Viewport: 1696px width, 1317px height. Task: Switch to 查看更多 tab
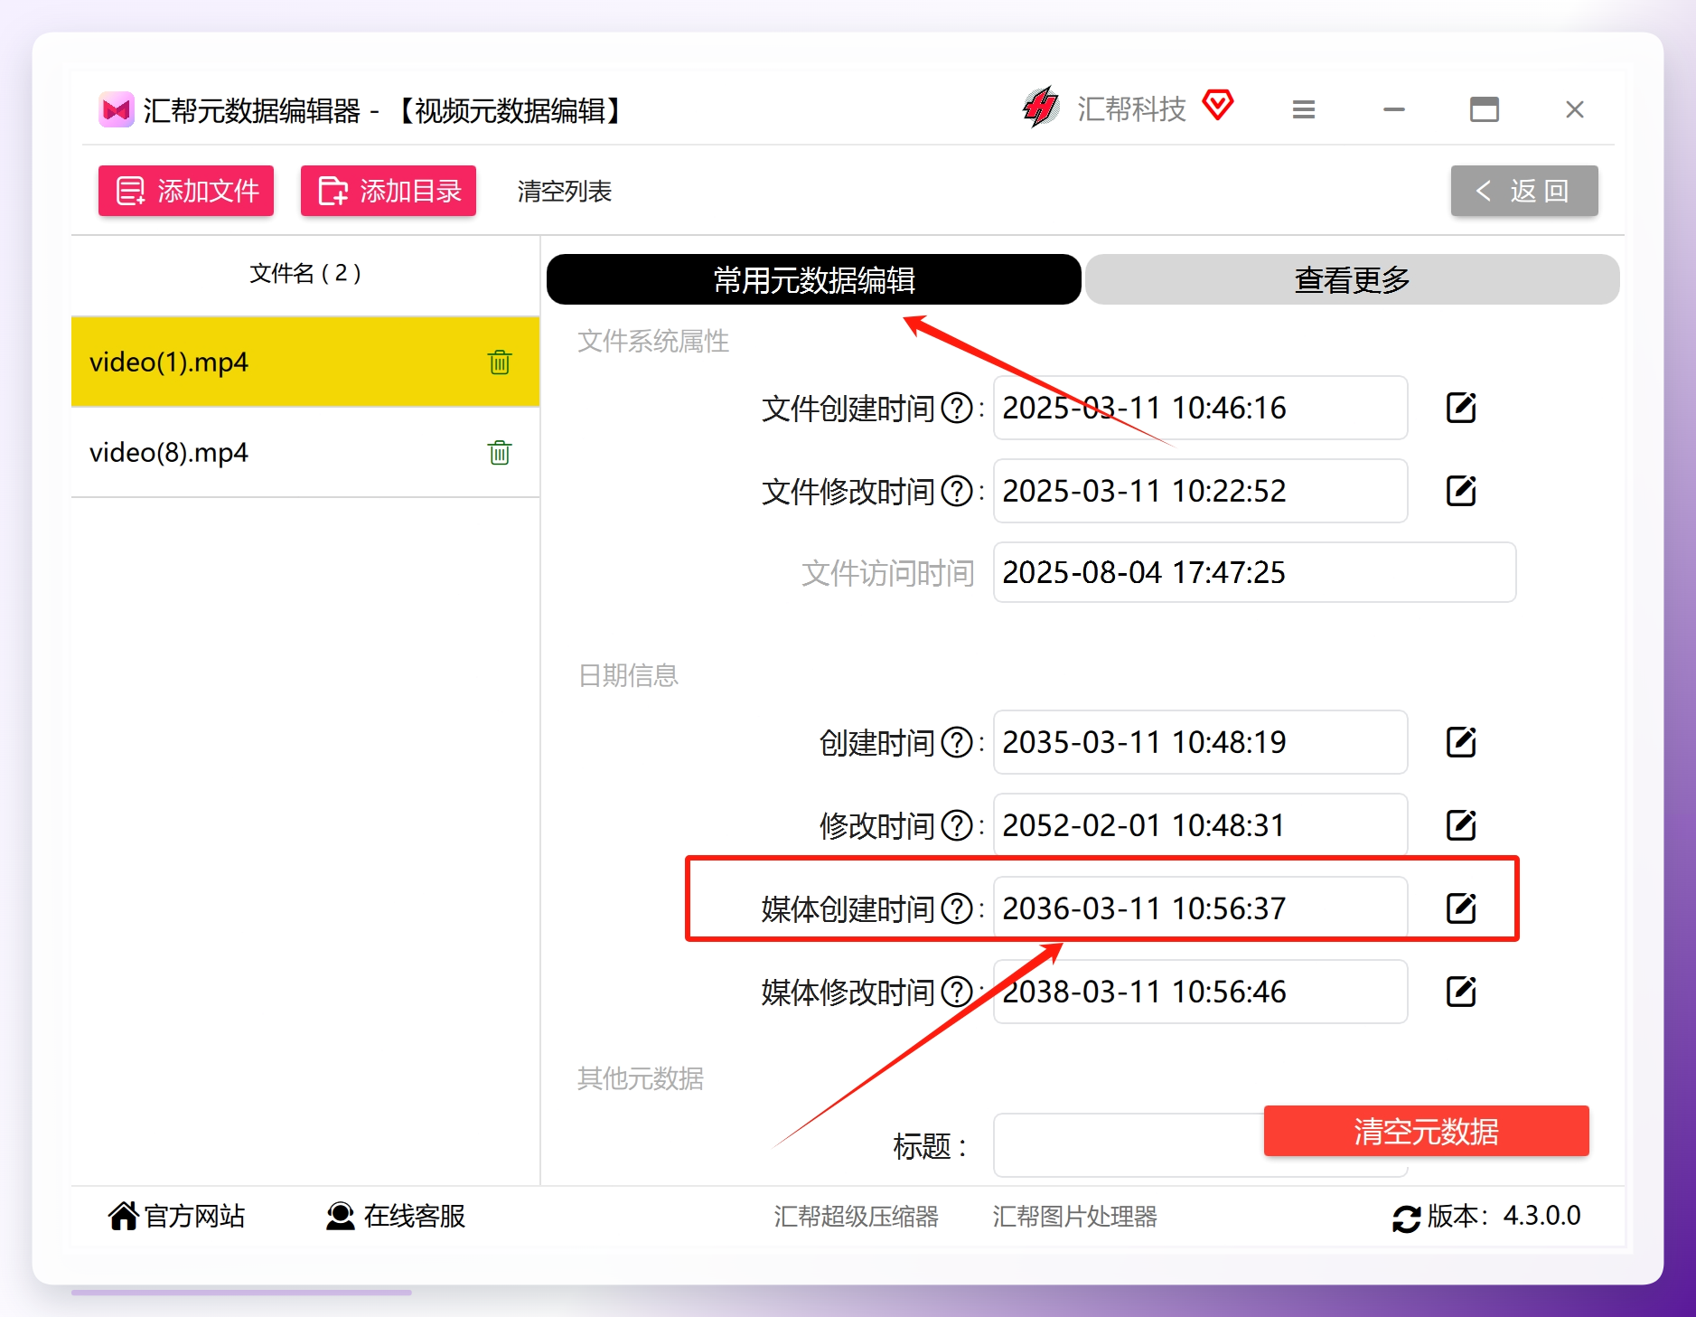(1352, 279)
